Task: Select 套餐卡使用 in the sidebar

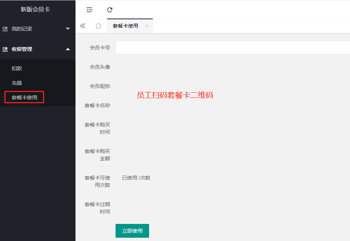Action: 24,97
